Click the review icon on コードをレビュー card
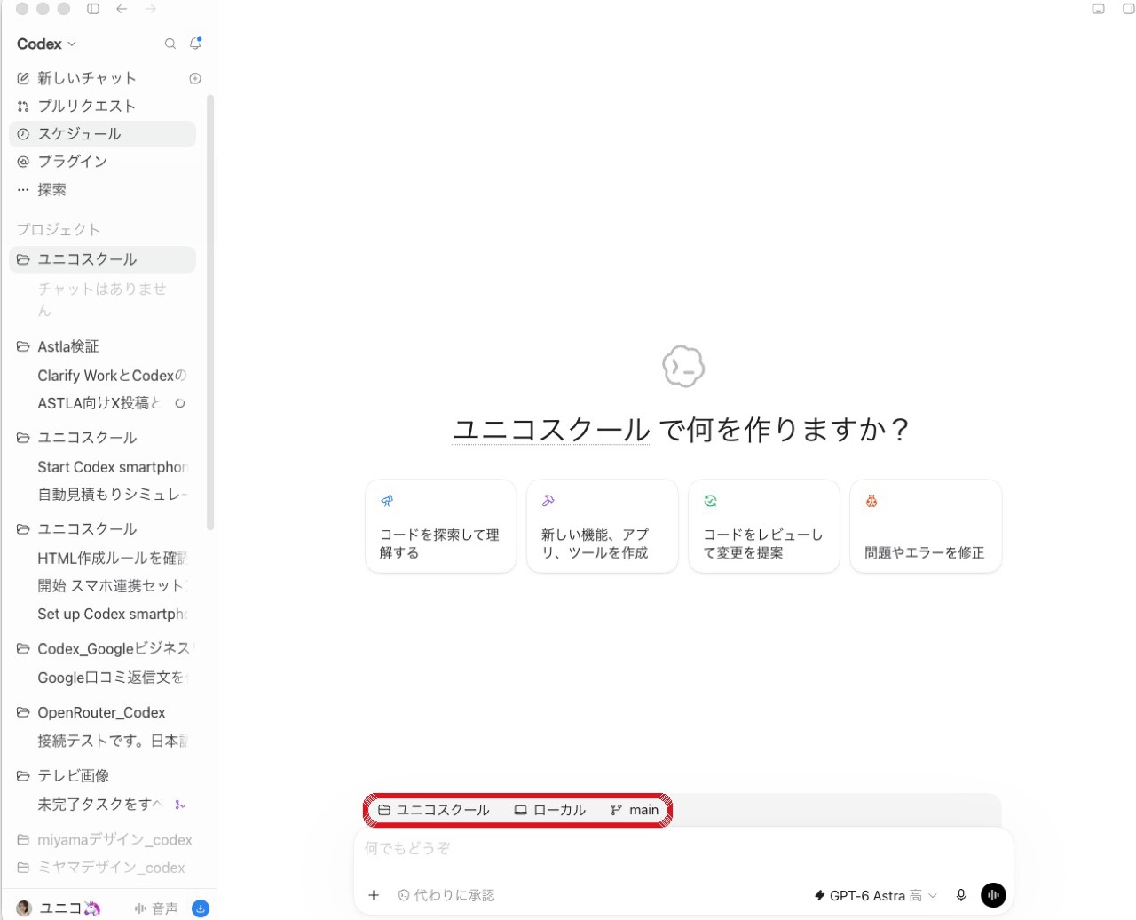 [x=710, y=501]
